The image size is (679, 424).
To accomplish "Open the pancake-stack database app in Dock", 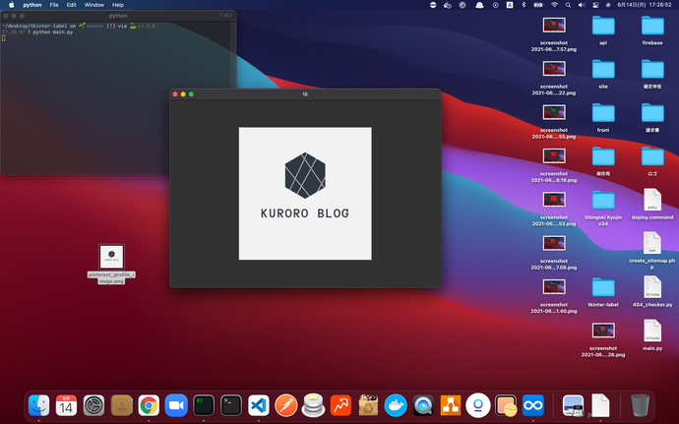I will click(314, 406).
